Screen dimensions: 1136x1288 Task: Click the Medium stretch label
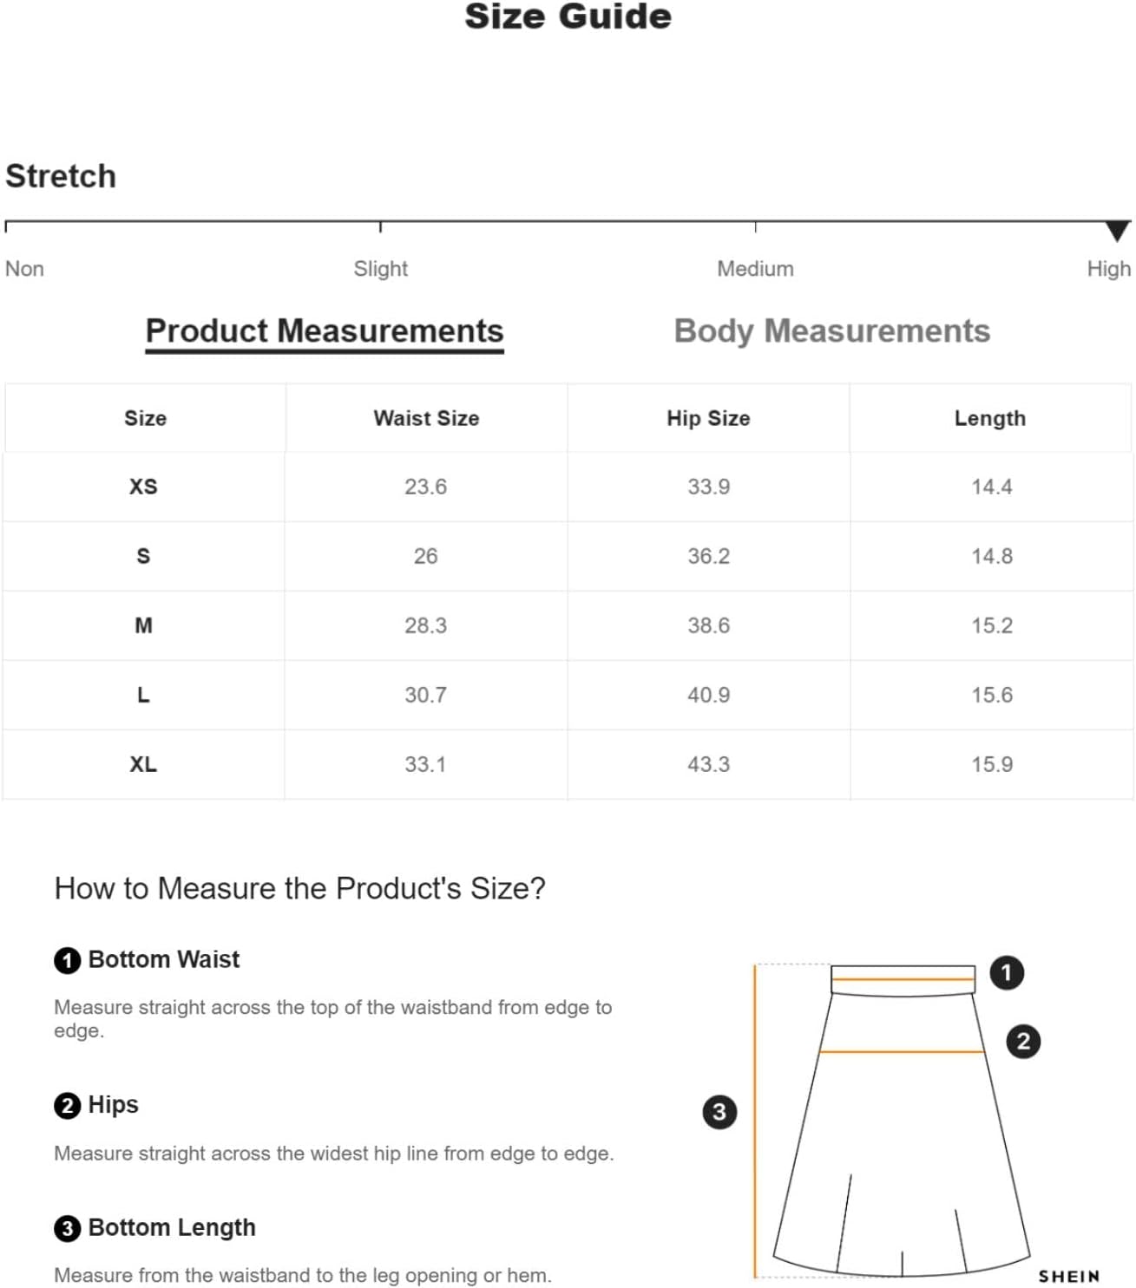pyautogui.click(x=755, y=269)
